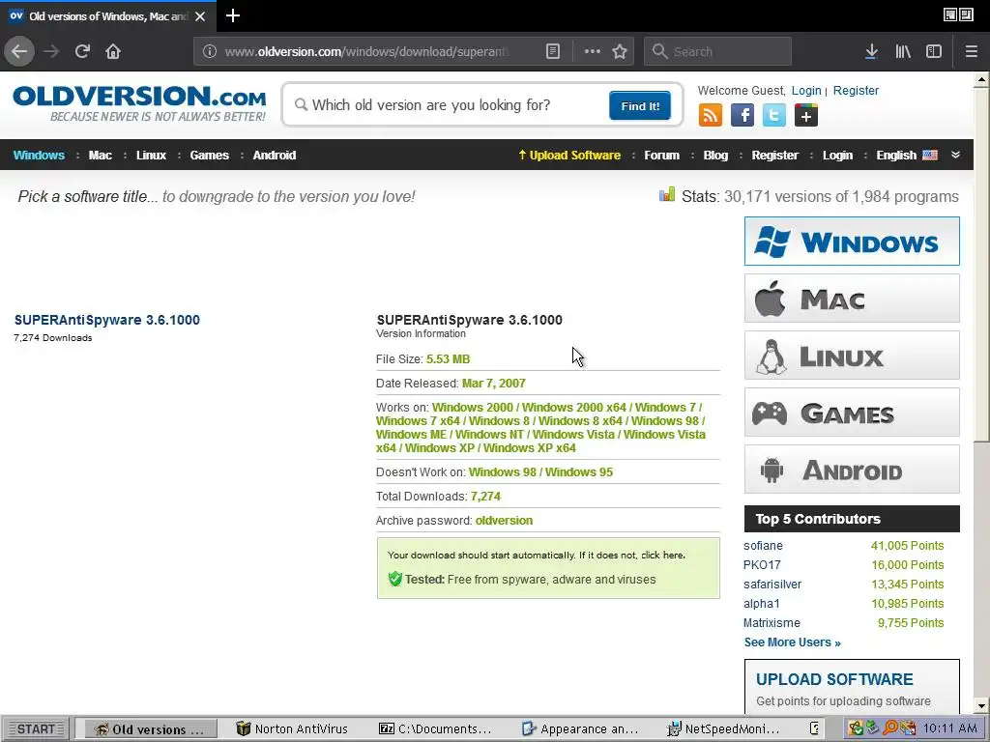Viewport: 990px width, 742px height.
Task: Switch to Appearance taskbar item
Action: tap(580, 729)
